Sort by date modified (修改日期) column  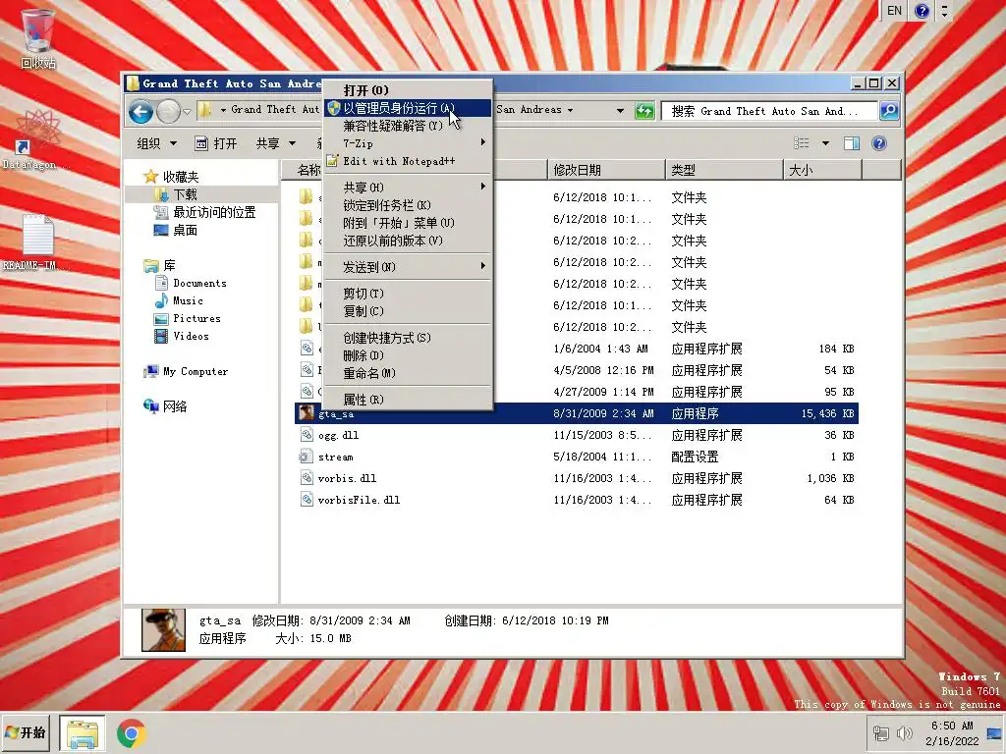point(606,170)
